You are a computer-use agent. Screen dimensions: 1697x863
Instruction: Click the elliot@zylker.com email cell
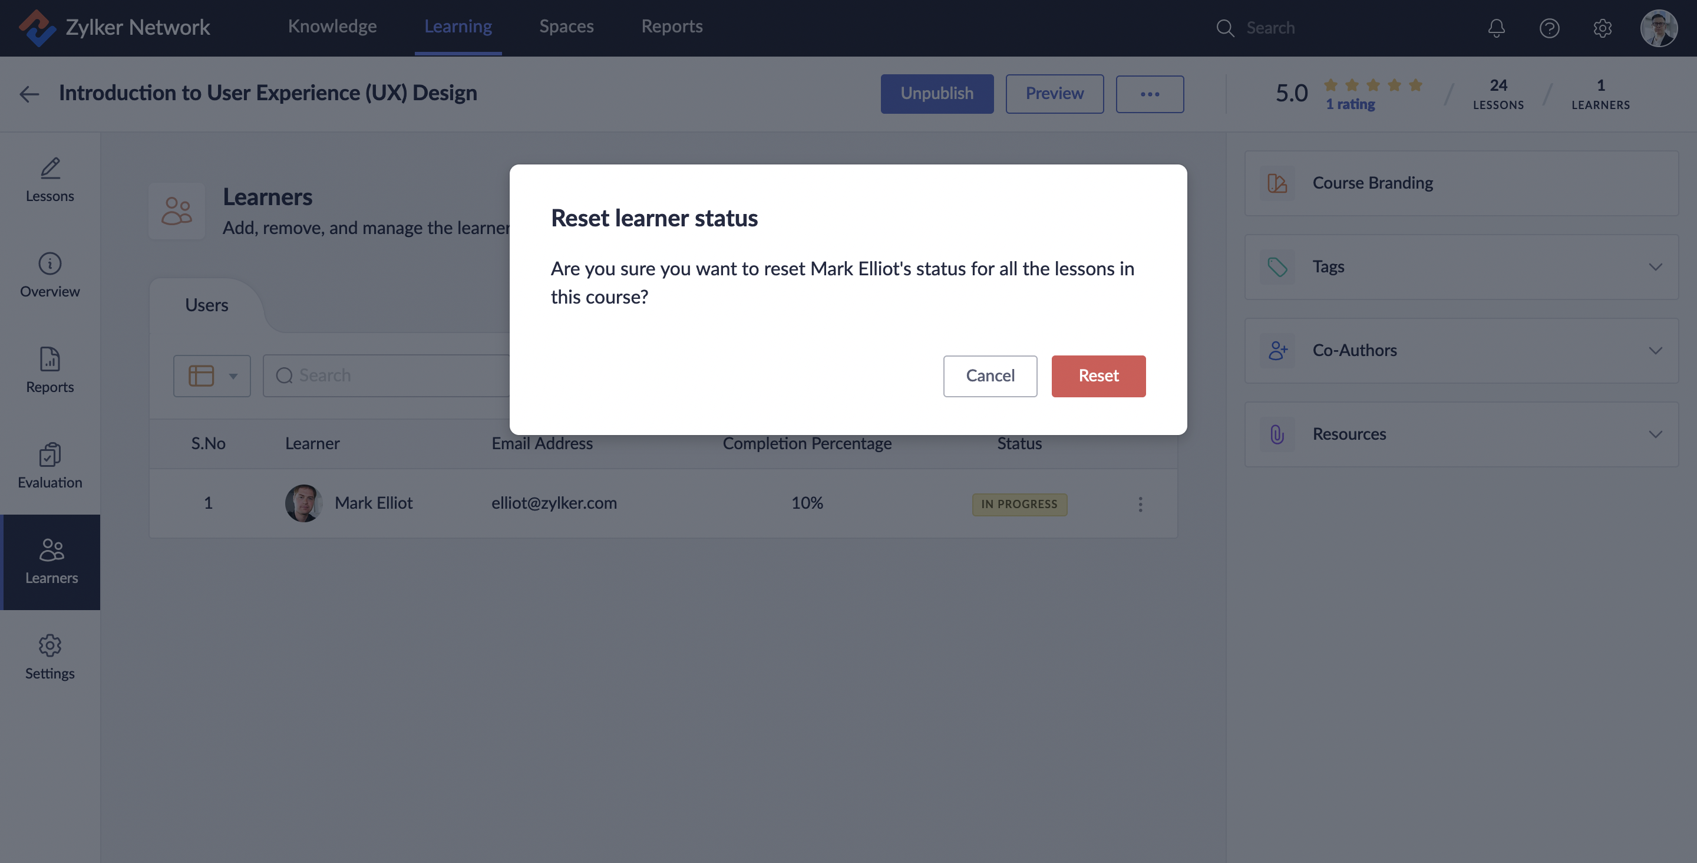coord(554,503)
